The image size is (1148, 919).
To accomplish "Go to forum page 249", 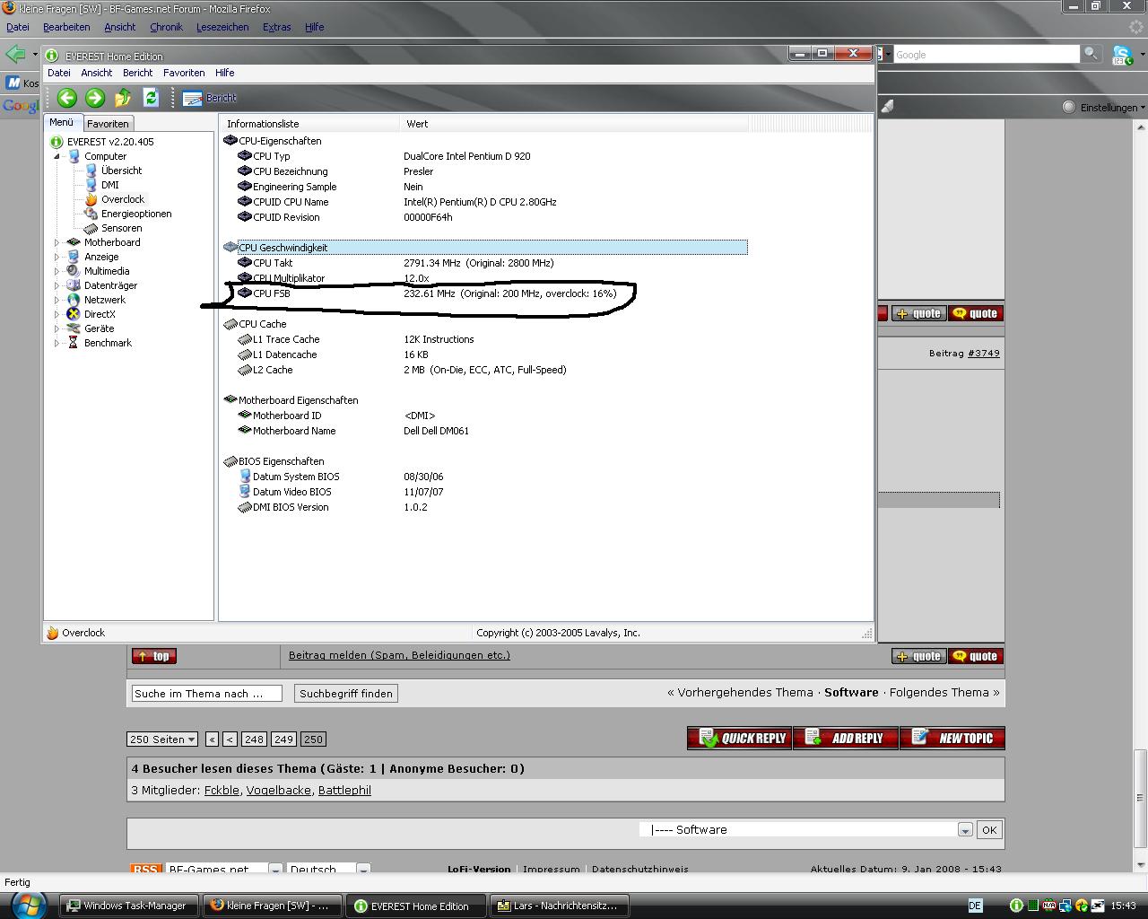I will [283, 740].
